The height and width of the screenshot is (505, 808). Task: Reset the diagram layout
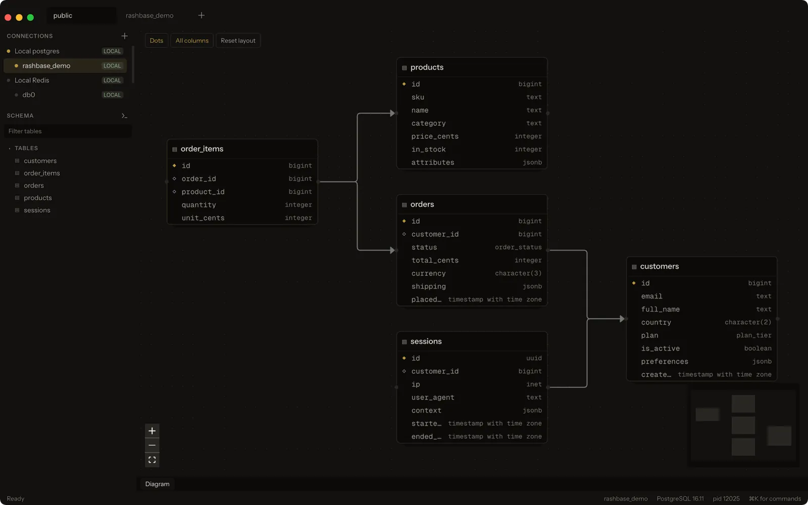[238, 40]
